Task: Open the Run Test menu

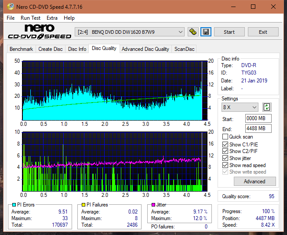Action: 30,18
